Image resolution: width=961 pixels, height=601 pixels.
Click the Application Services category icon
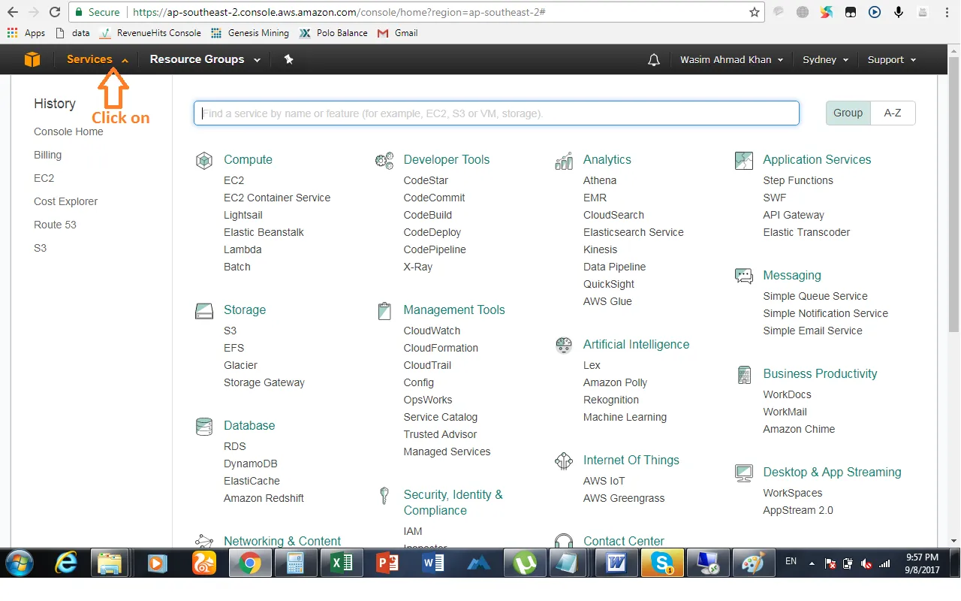(x=743, y=160)
